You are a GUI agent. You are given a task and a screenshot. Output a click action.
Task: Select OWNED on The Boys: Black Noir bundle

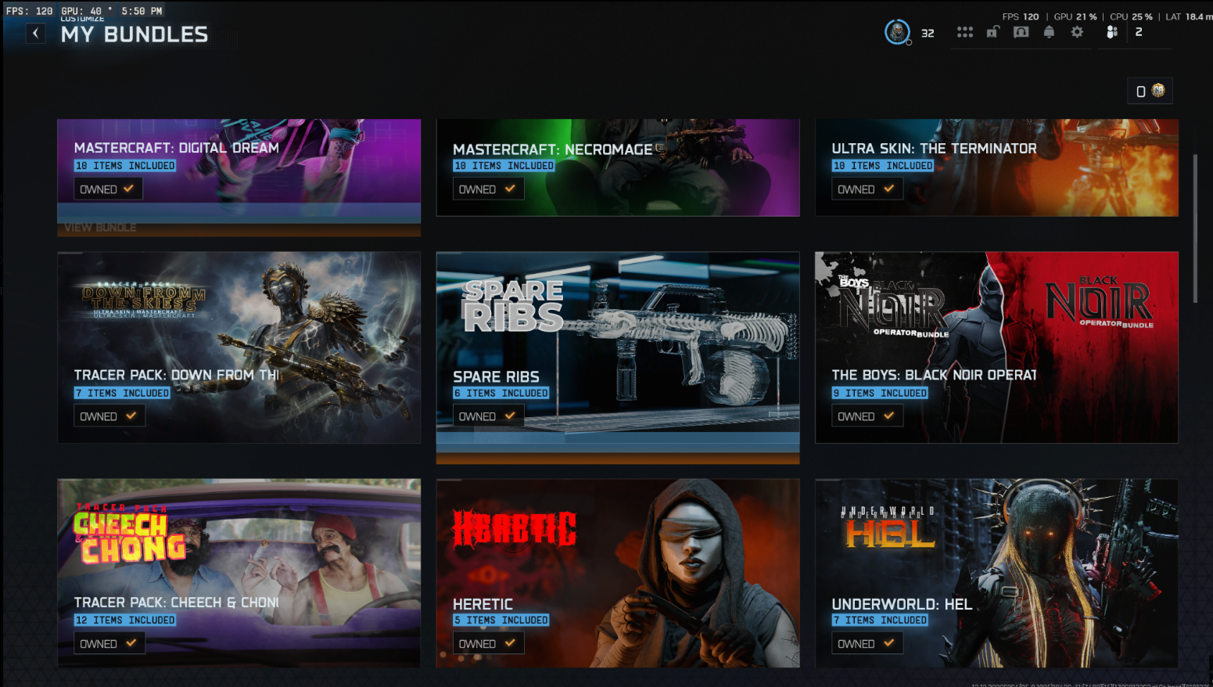867,416
